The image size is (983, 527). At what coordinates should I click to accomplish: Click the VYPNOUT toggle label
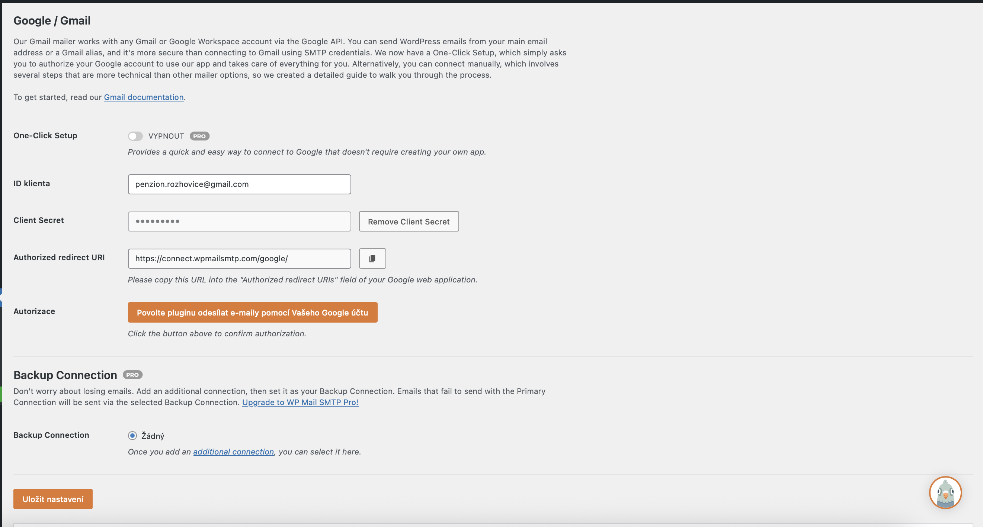coord(166,136)
